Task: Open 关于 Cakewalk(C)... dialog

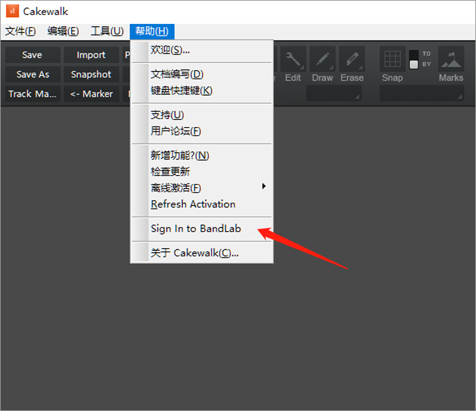Action: tap(202, 253)
